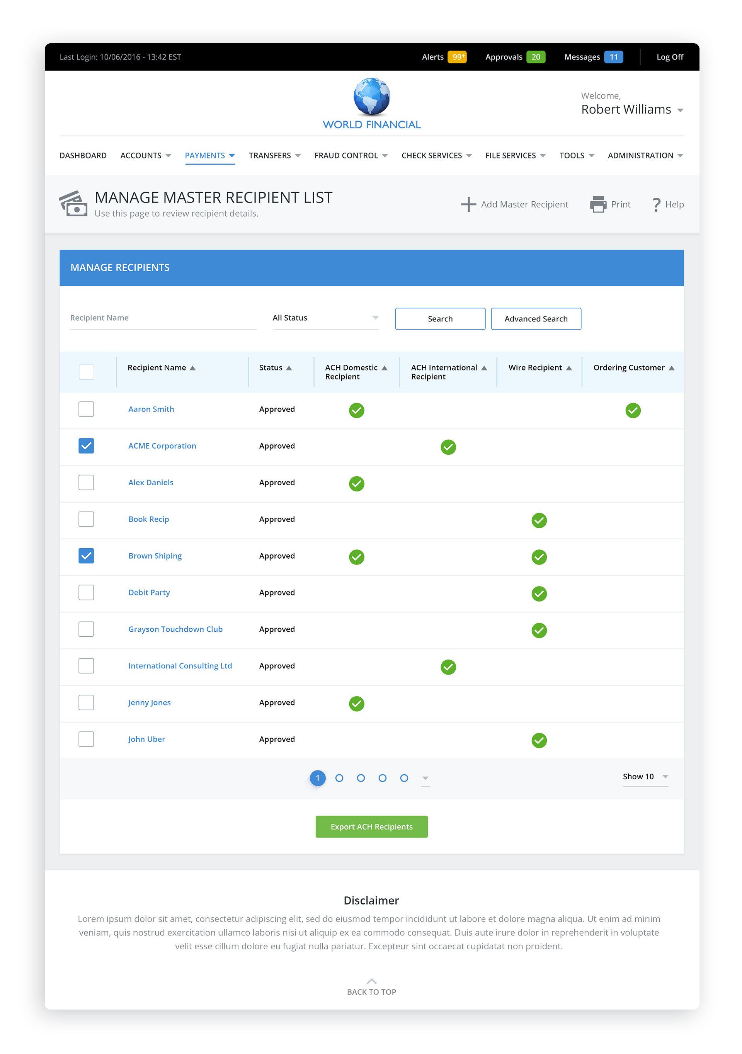Viewport: 742px width, 1054px height.
Task: Click the Add Master Recipient plus icon
Action: pos(468,204)
